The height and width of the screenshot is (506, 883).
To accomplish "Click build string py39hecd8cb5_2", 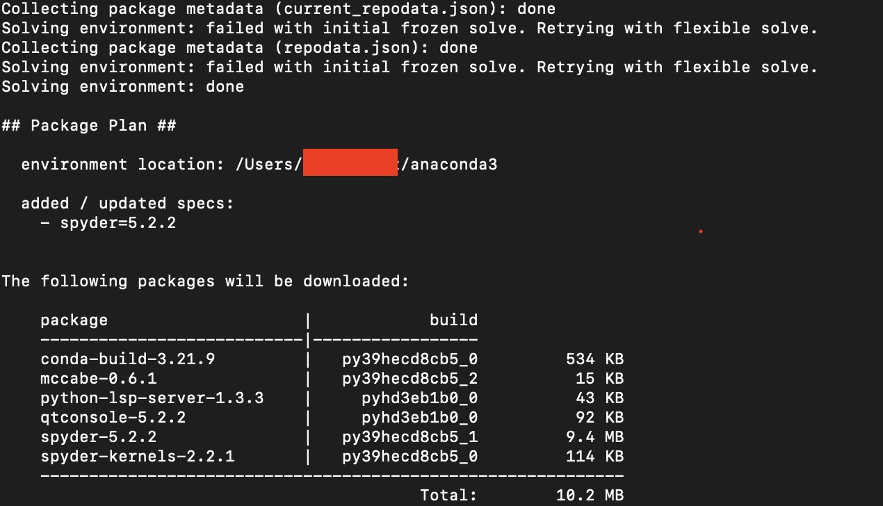I will (410, 379).
